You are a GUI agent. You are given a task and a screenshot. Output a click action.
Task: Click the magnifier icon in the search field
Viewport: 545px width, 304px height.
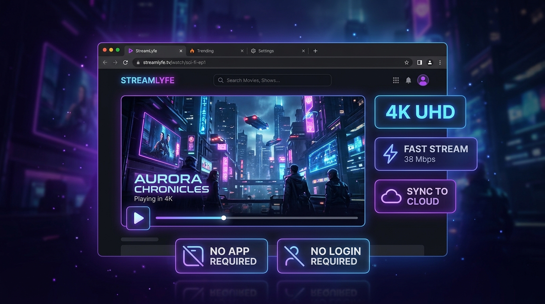pyautogui.click(x=221, y=80)
